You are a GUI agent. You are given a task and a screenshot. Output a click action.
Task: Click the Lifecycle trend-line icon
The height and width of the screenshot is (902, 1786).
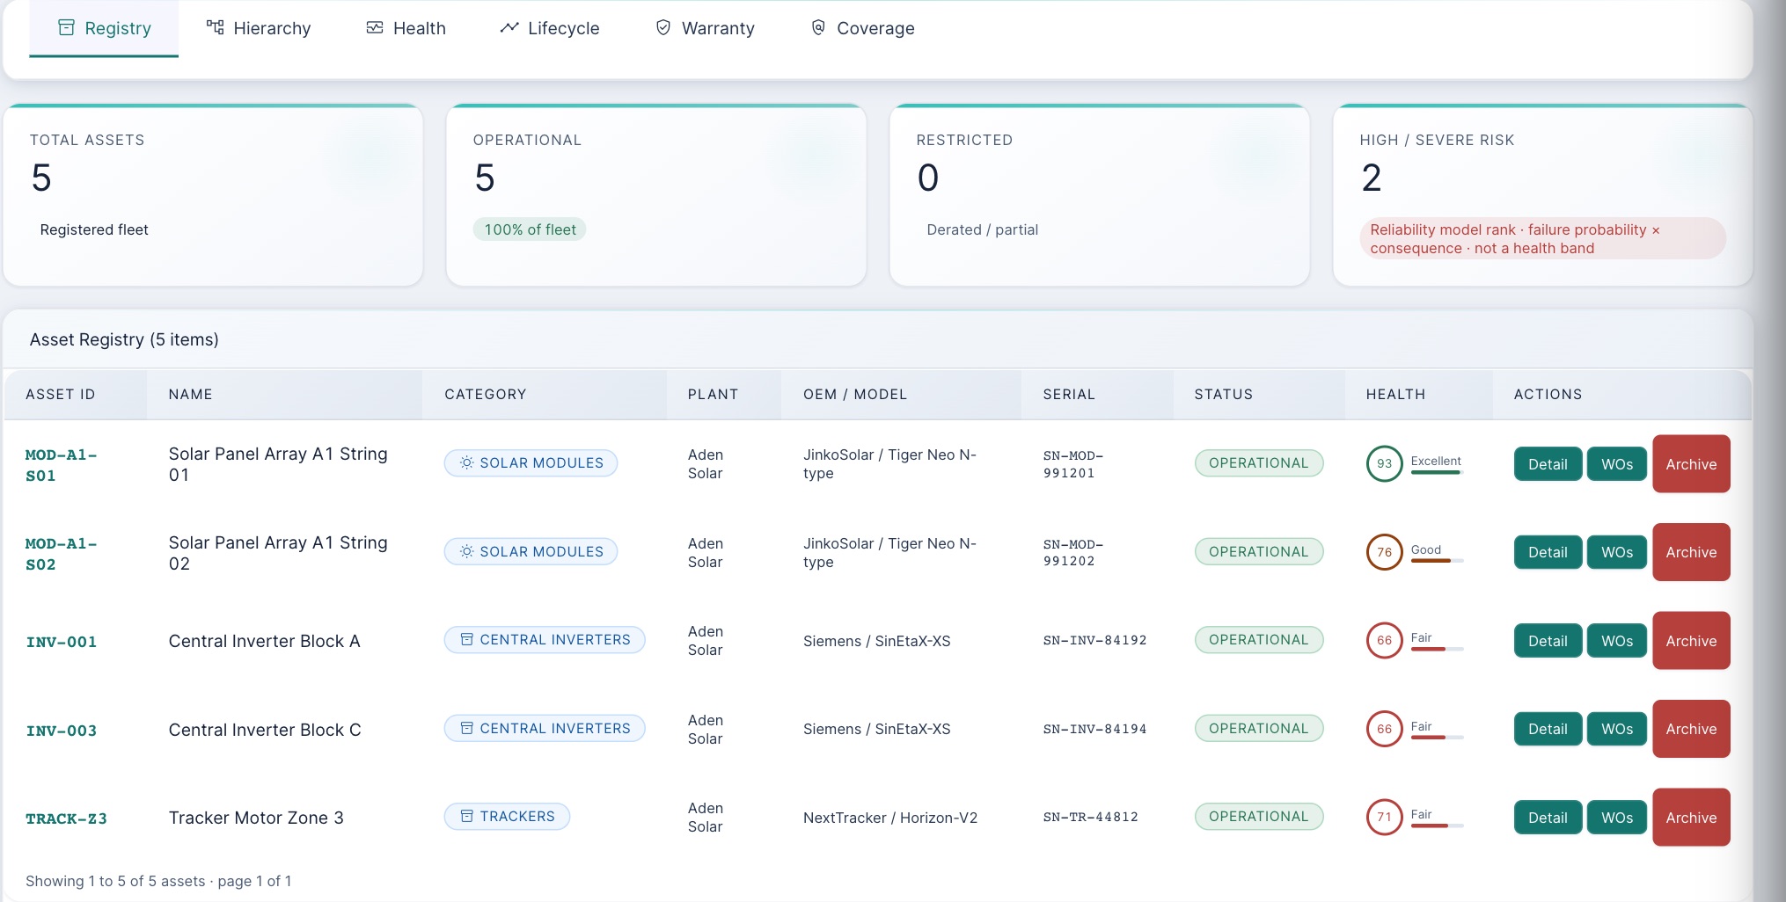[x=509, y=27]
